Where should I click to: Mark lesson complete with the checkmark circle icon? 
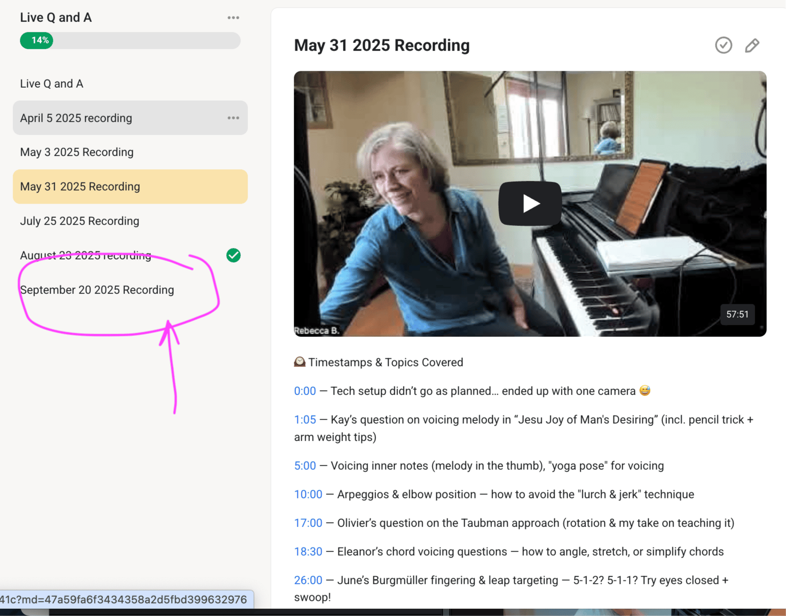723,45
